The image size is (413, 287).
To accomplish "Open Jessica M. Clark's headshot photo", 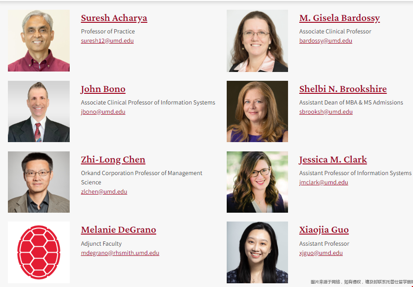I will click(257, 182).
